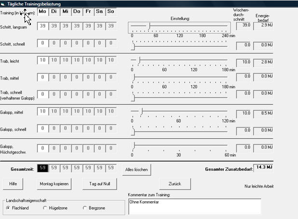Select the Flachland radio button

click(8, 208)
